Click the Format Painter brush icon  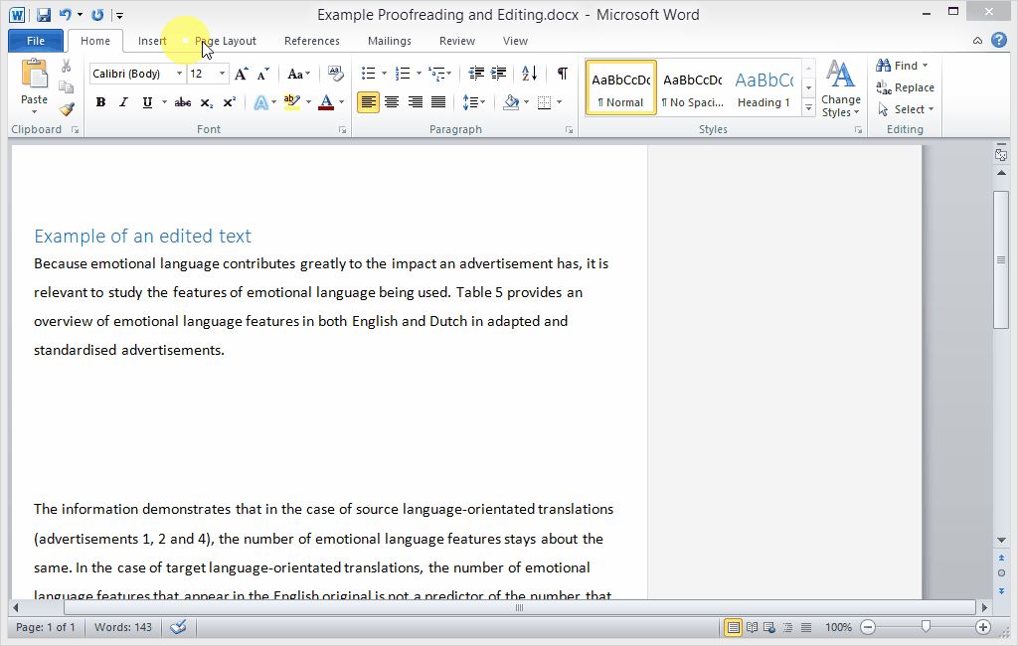pos(66,109)
